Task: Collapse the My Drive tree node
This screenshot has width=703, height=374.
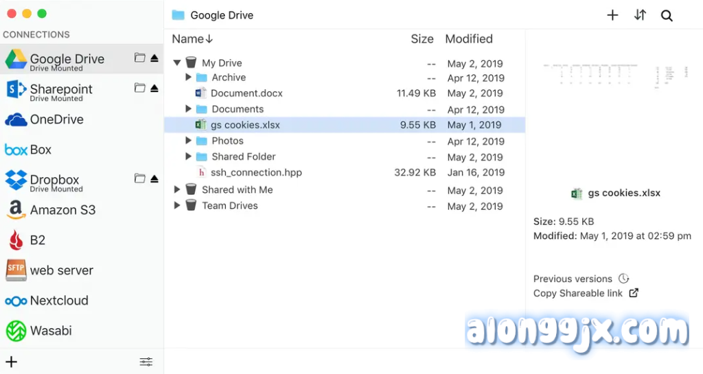Action: (x=177, y=63)
